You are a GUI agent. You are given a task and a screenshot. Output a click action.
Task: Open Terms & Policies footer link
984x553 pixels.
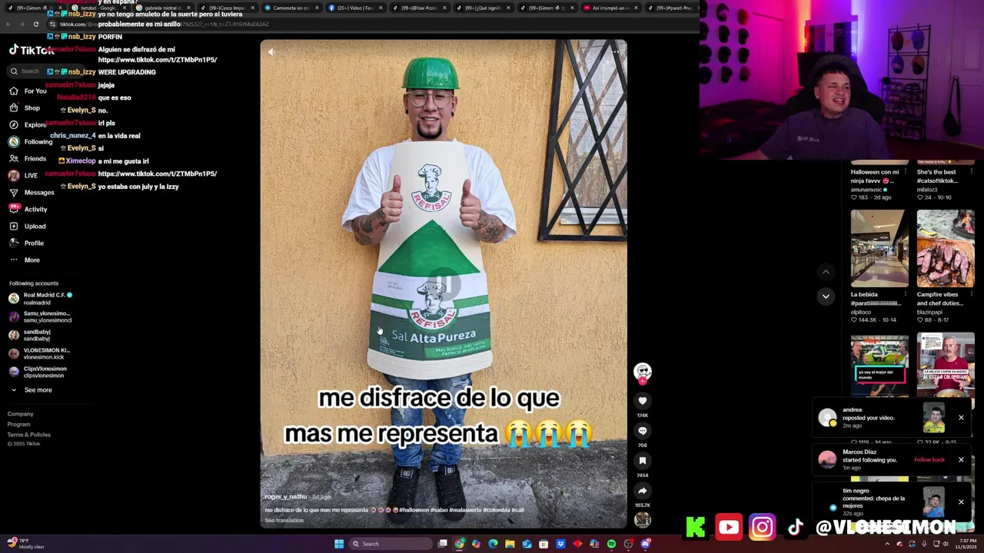tap(28, 435)
